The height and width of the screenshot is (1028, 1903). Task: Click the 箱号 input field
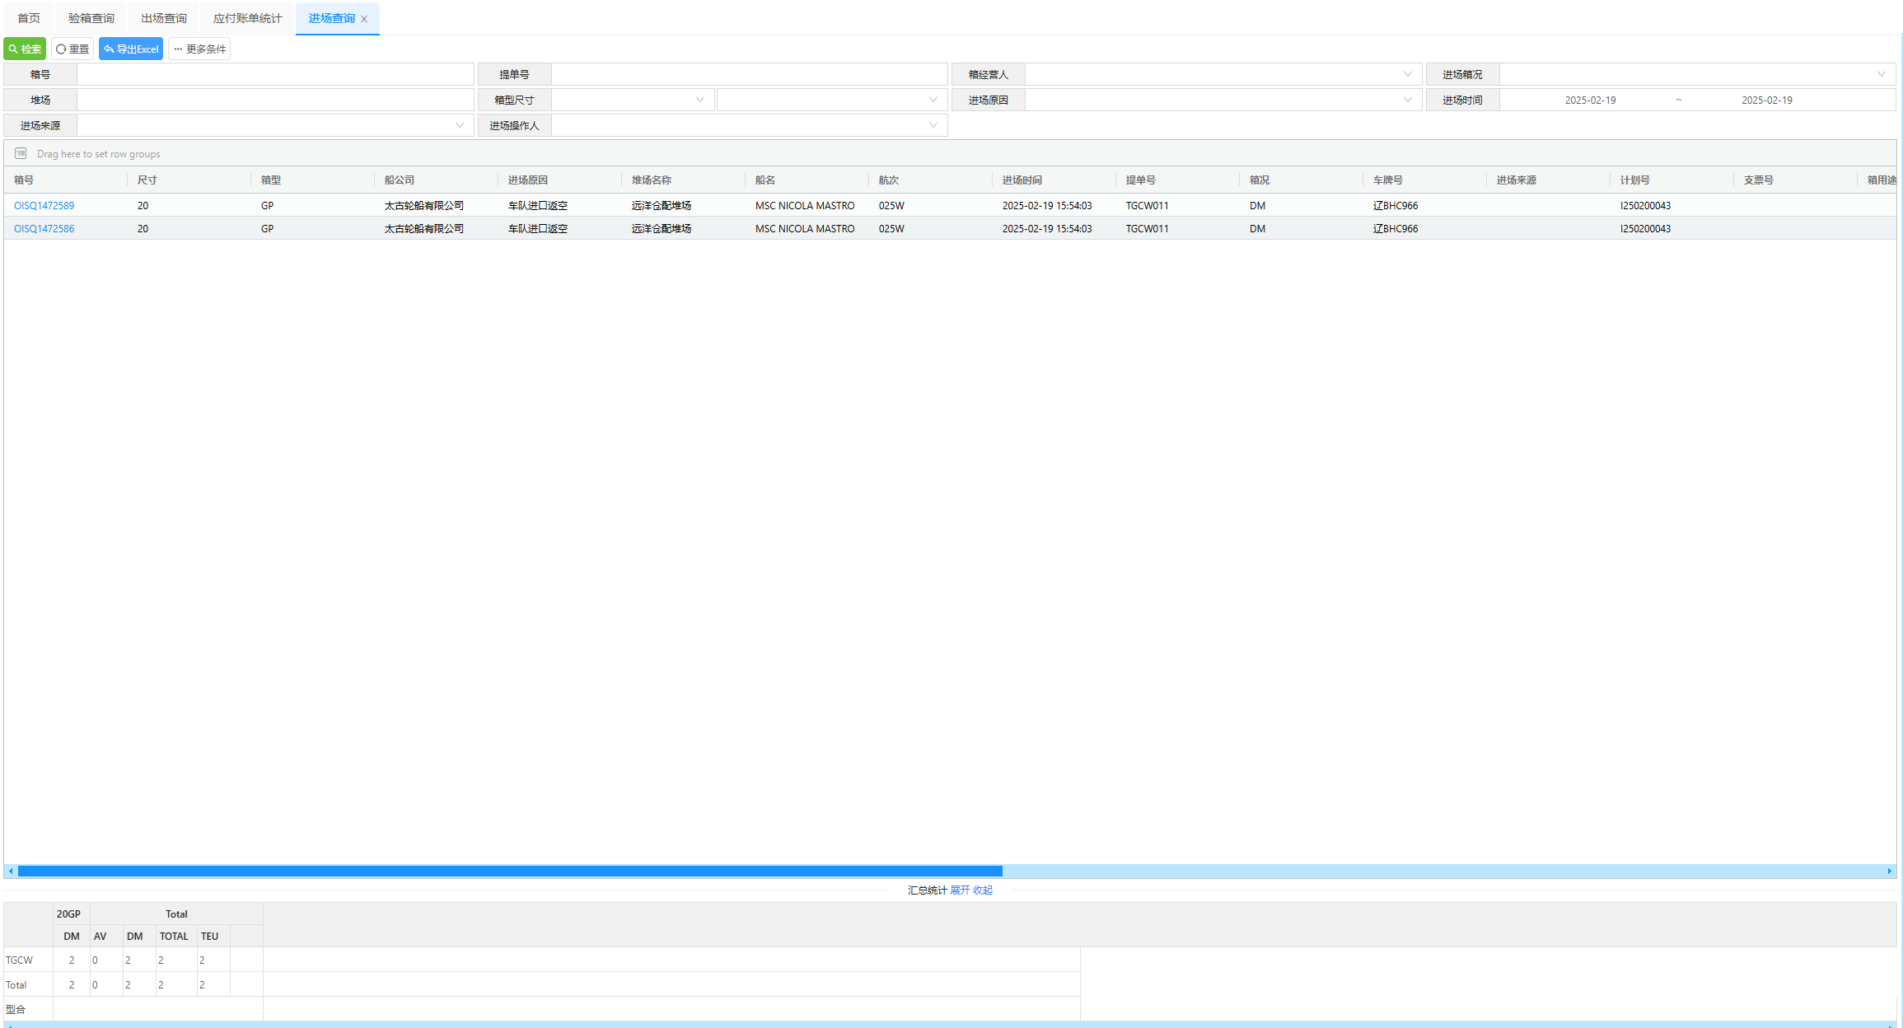(275, 75)
